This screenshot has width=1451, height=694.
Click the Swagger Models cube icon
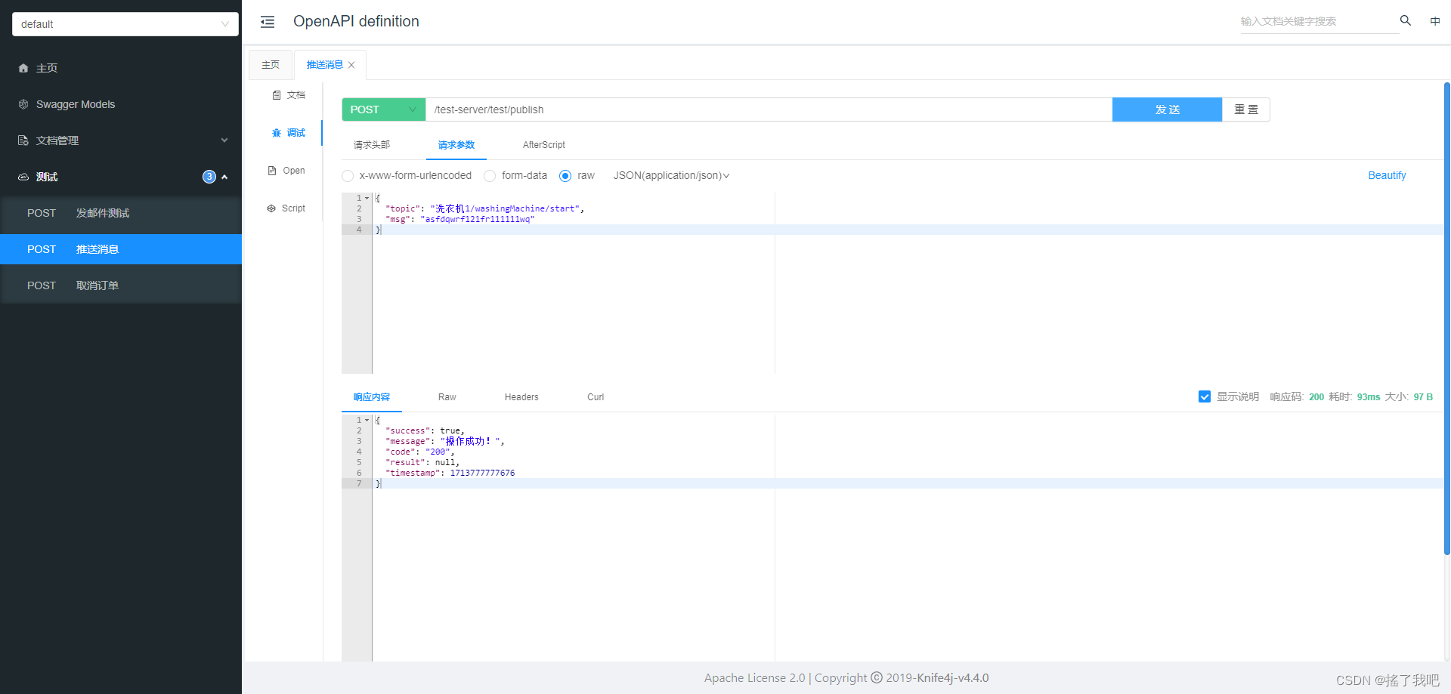coord(23,104)
